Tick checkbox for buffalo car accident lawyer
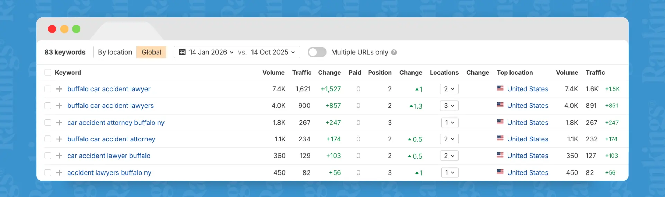The width and height of the screenshot is (665, 197). tap(48, 89)
